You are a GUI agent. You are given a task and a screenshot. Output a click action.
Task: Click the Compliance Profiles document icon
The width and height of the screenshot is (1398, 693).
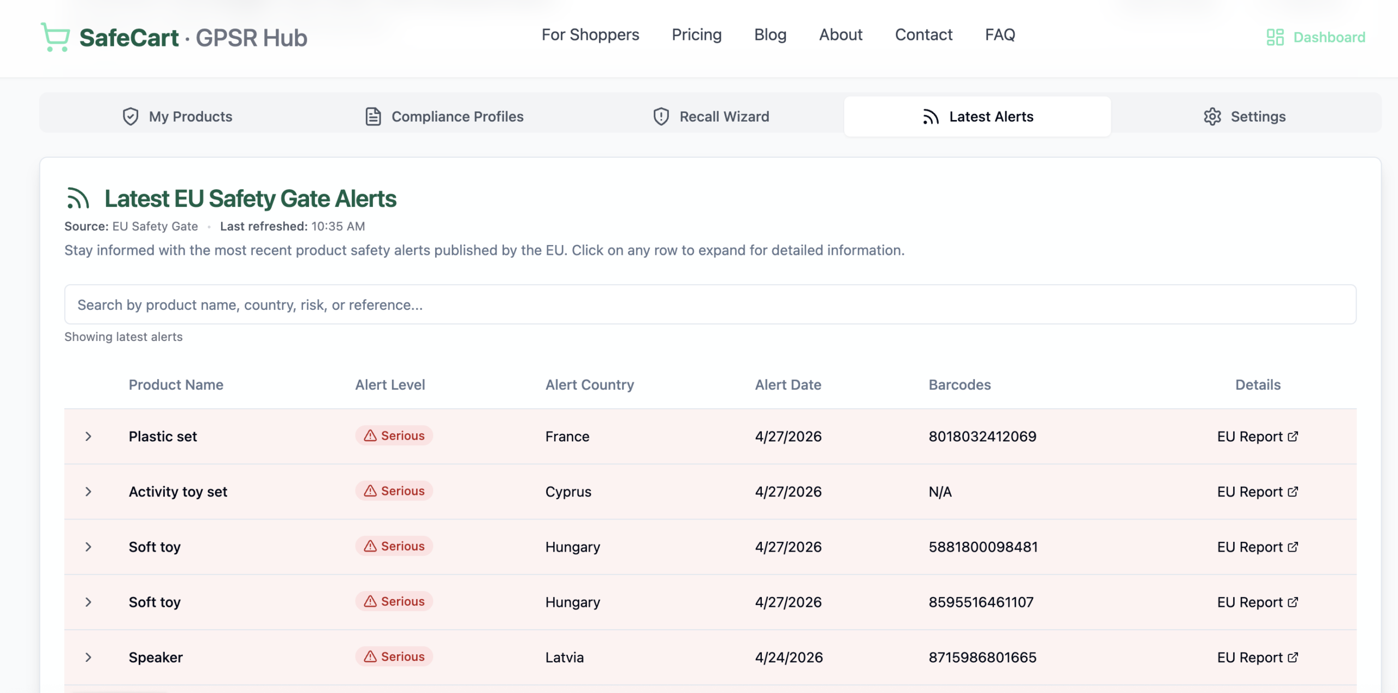point(373,116)
